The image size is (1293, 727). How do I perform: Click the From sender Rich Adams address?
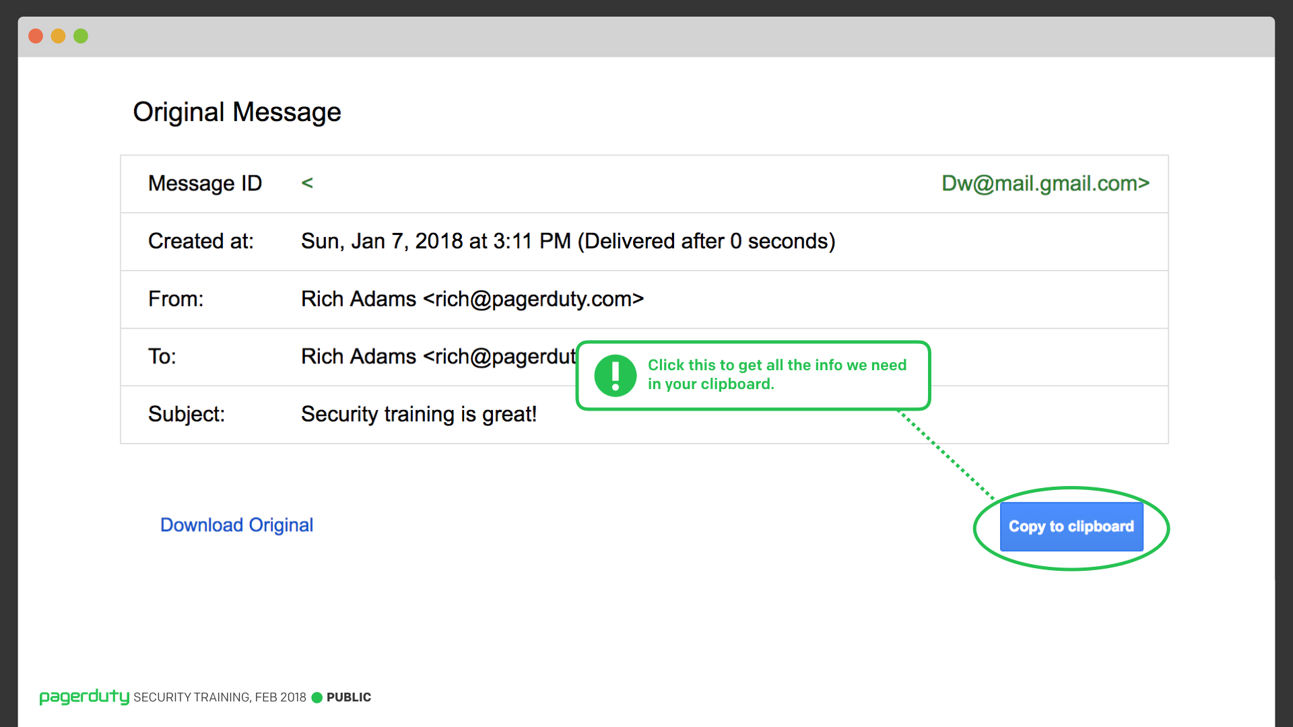[x=472, y=299]
